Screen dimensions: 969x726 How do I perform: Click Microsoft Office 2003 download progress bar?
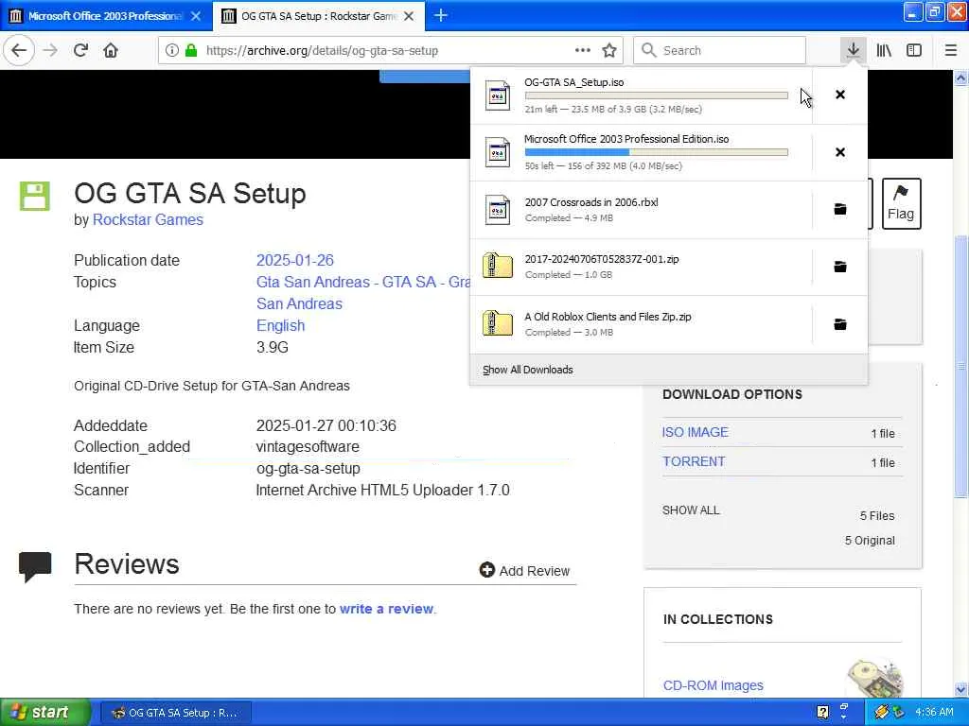(x=657, y=152)
